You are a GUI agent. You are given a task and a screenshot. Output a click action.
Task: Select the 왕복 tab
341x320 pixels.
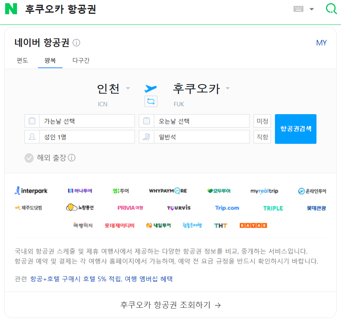(50, 60)
